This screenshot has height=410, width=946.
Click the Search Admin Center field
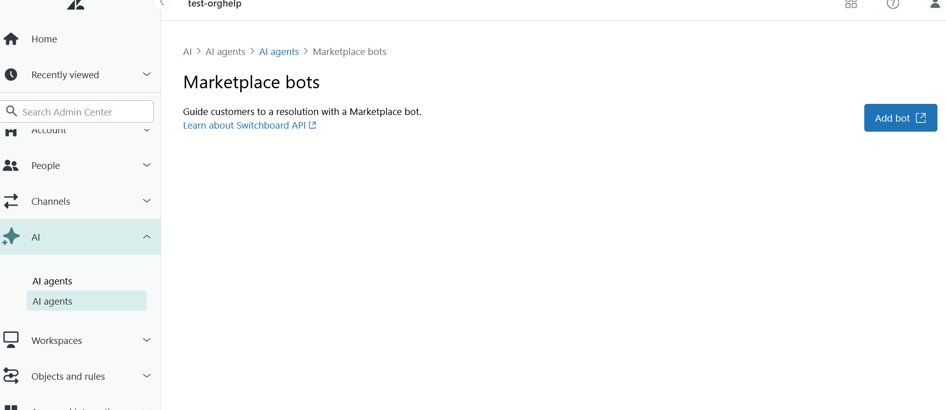[83, 112]
